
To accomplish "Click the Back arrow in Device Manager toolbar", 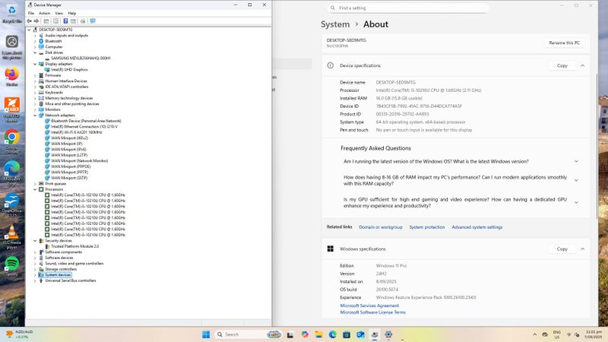I will [x=31, y=21].
